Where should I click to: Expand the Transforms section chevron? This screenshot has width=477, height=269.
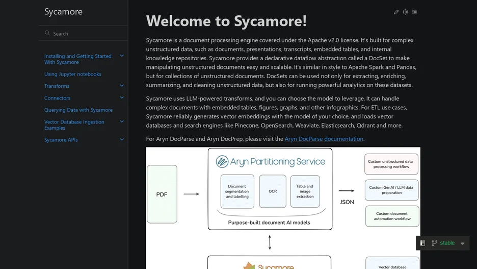click(122, 86)
